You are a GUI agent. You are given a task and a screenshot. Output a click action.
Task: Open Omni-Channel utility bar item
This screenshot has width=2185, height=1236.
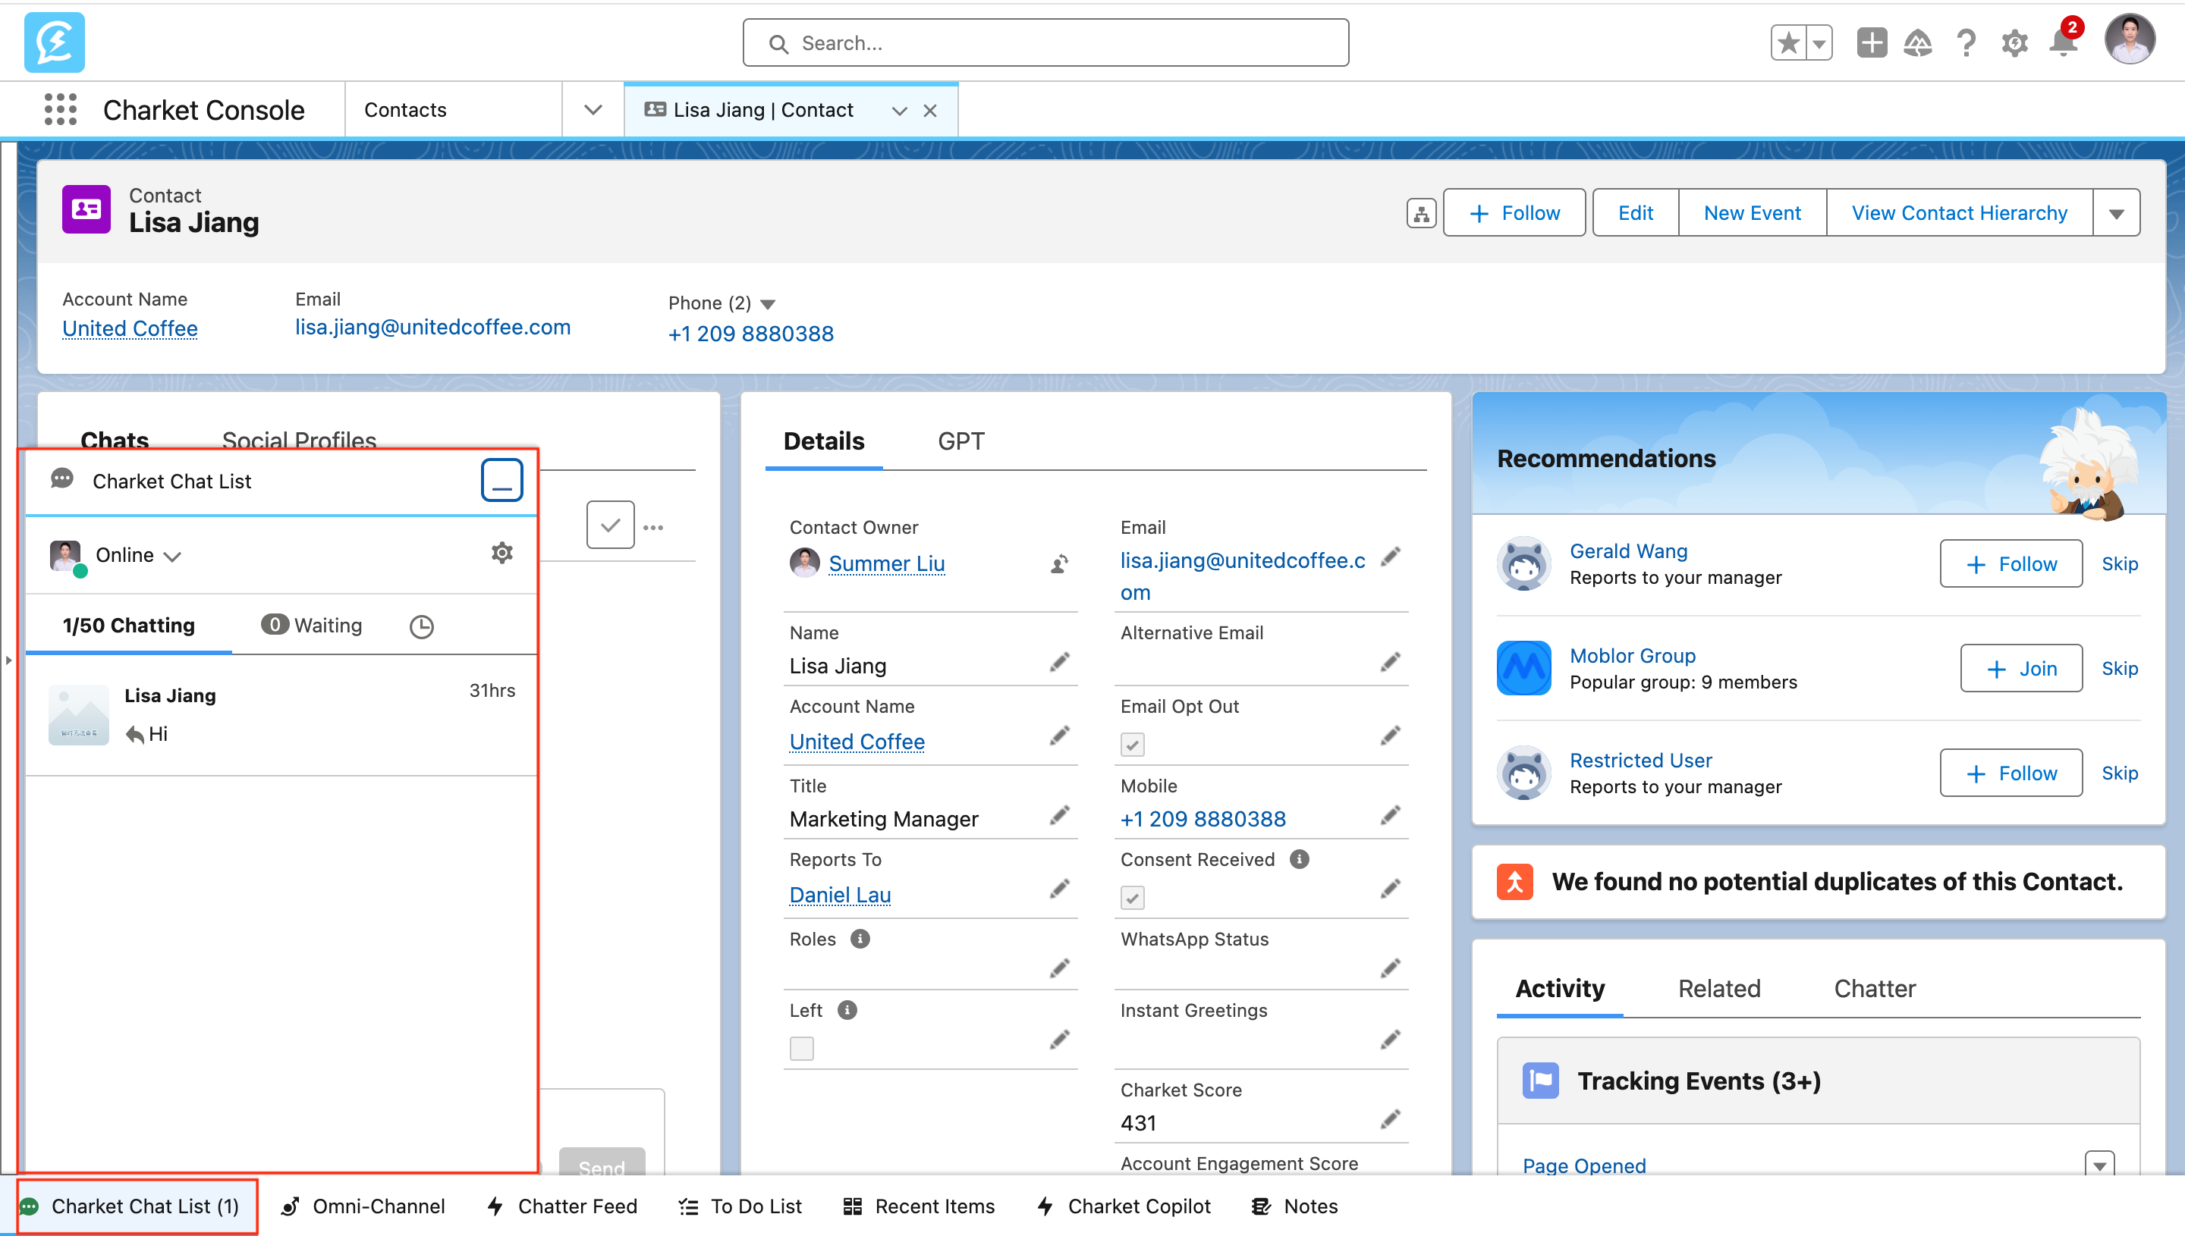pos(363,1206)
